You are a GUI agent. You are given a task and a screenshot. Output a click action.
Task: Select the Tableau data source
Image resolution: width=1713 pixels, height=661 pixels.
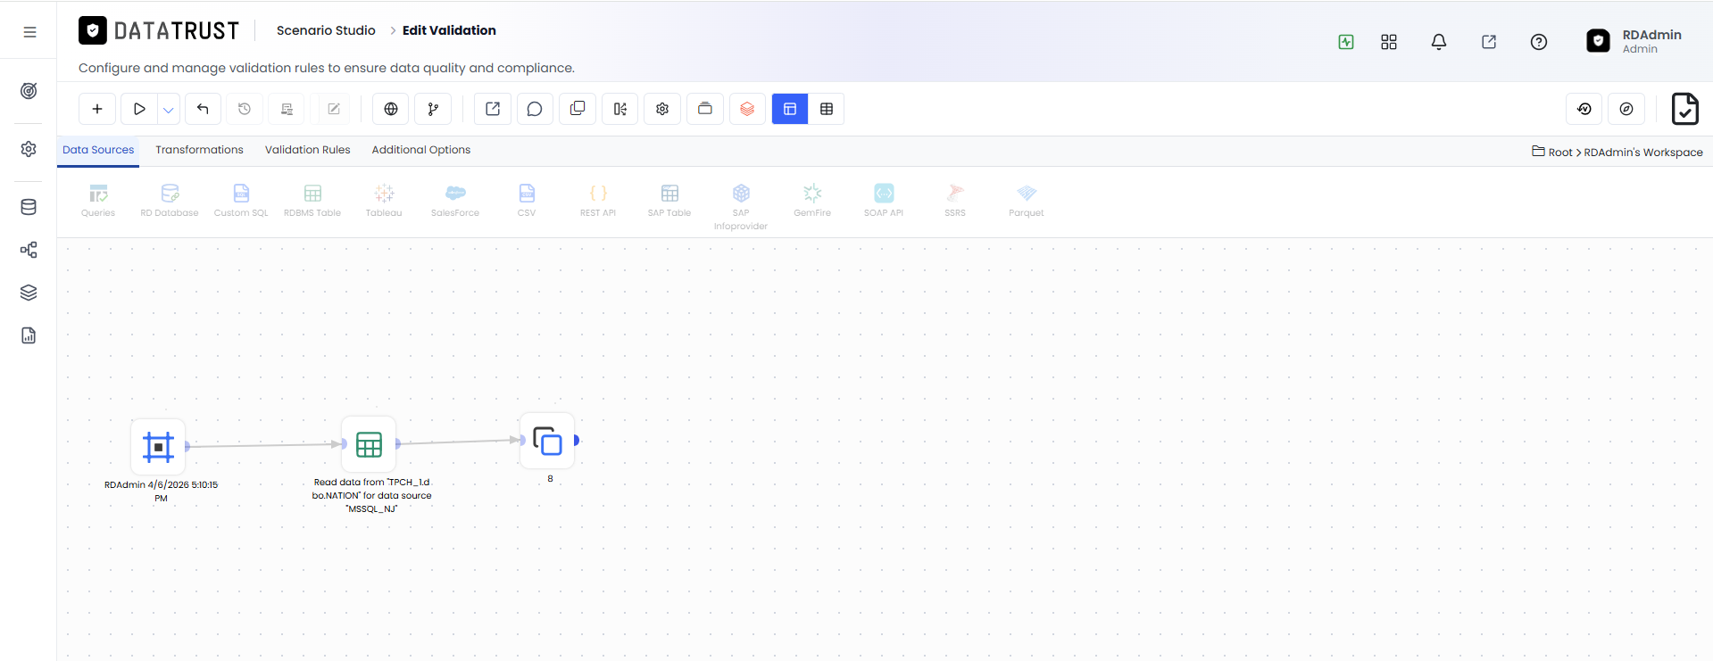click(384, 201)
